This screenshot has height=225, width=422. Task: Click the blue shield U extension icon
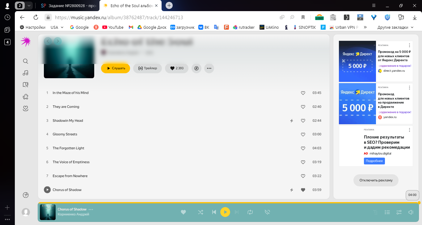pyautogui.click(x=387, y=17)
